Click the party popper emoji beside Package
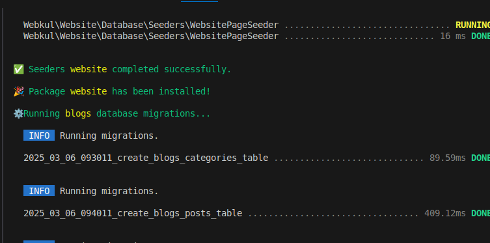 click(18, 91)
